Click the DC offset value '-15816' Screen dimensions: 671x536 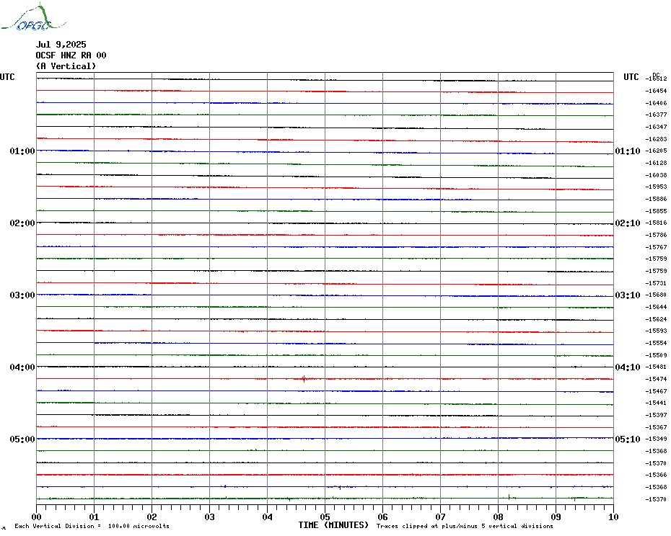[x=656, y=223]
